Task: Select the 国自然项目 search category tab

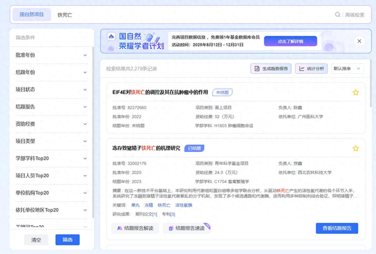Action: [31, 14]
